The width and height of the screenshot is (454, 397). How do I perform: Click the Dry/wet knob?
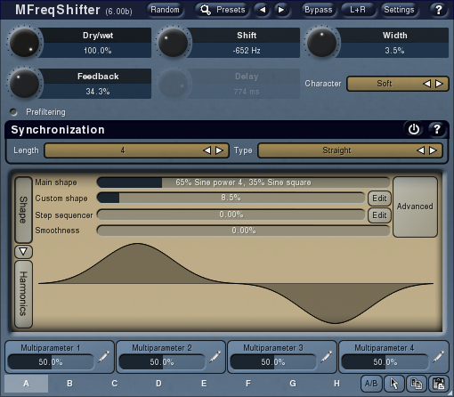[x=24, y=43]
